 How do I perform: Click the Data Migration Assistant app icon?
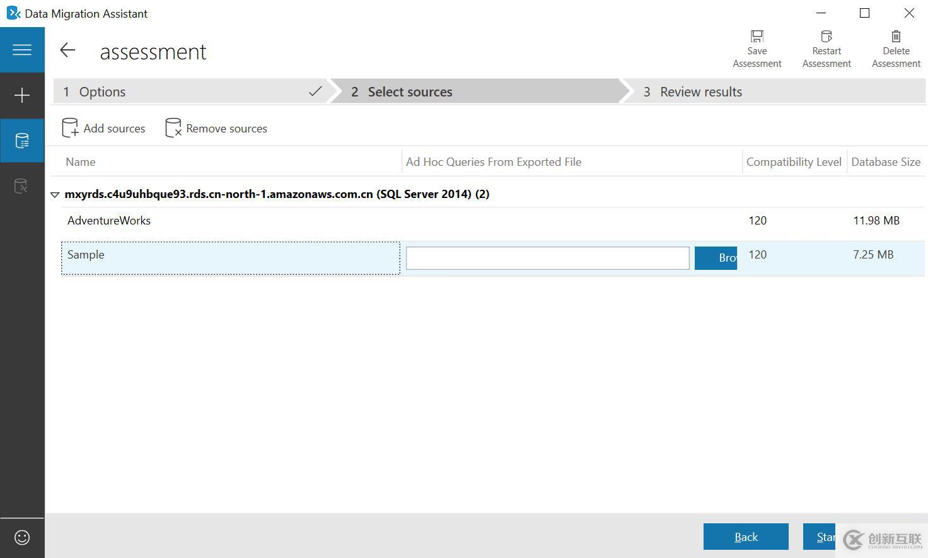[13, 13]
